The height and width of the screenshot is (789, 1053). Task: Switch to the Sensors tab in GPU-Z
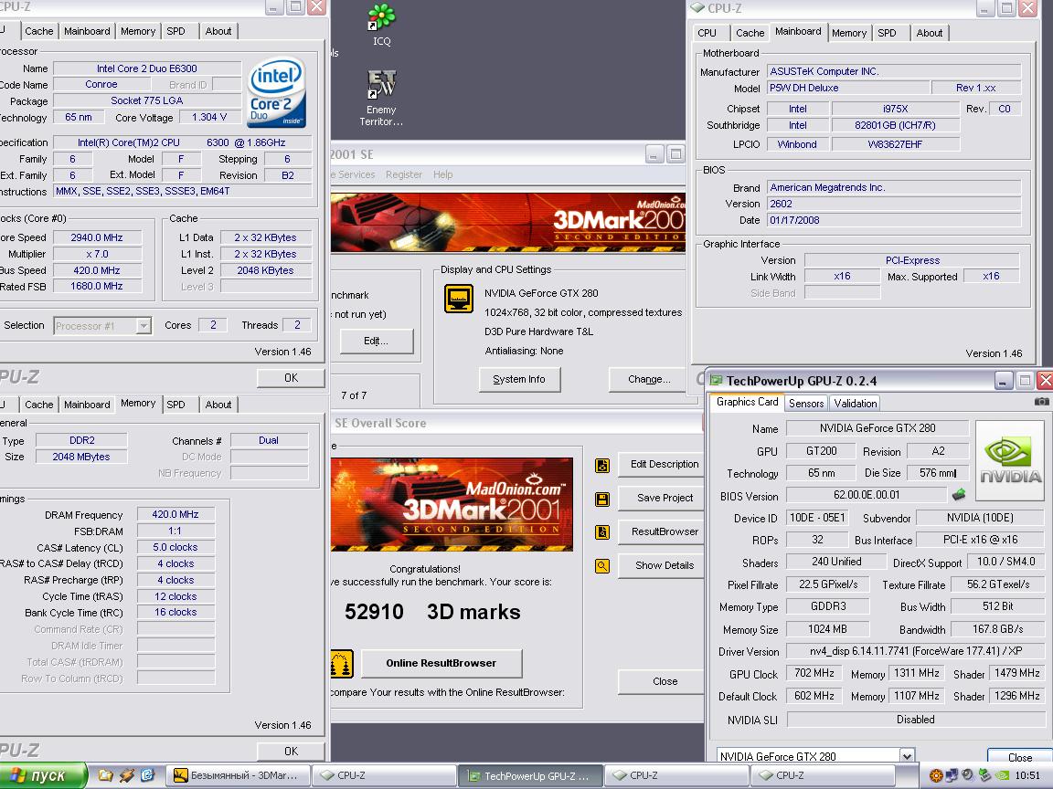click(806, 404)
